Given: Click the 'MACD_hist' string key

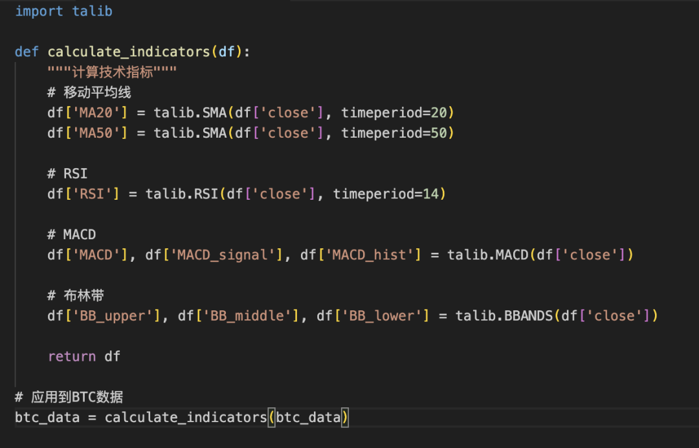Looking at the screenshot, I should click(x=370, y=255).
